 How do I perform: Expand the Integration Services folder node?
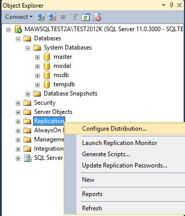[x=18, y=149]
